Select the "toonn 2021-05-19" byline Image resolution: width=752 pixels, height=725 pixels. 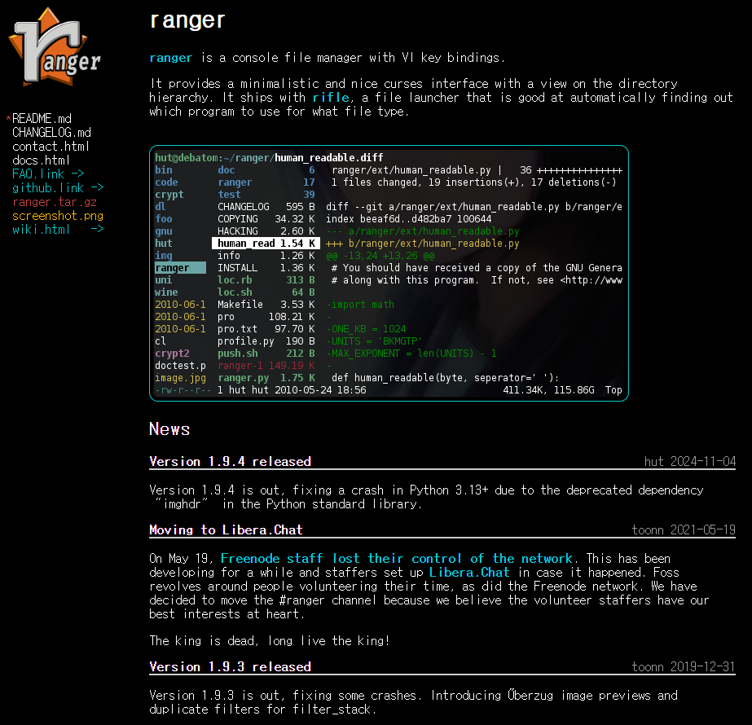[x=684, y=530]
